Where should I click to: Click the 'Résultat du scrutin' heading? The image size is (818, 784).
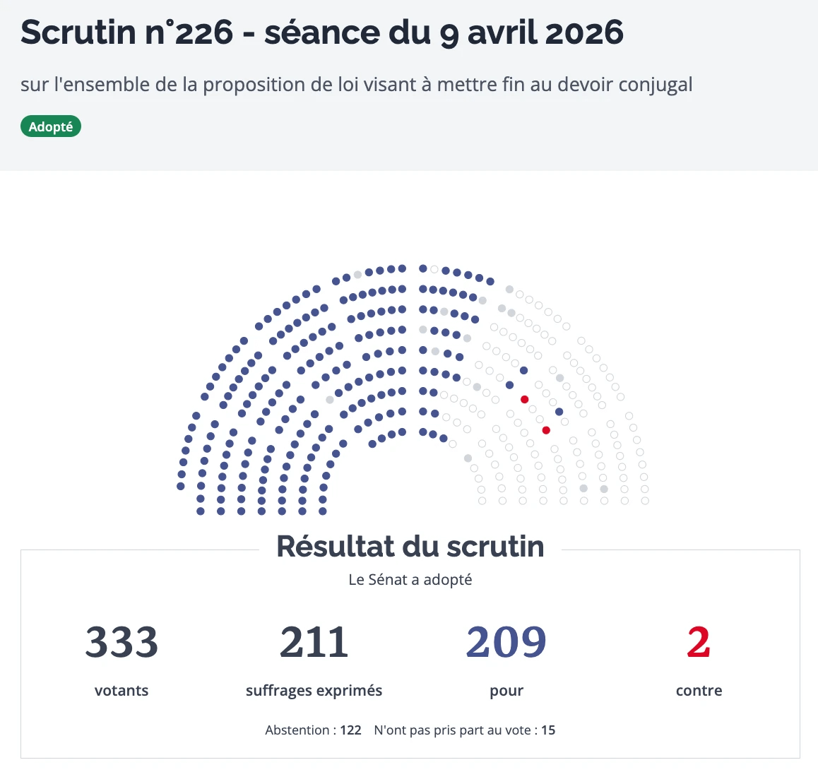pos(410,547)
